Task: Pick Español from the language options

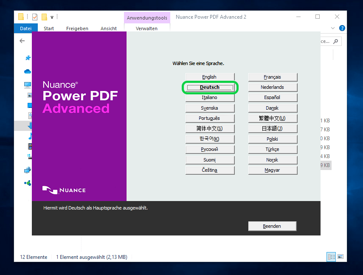Action: [x=273, y=97]
